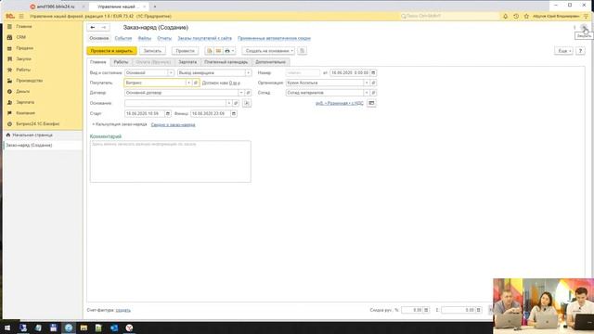594x334 pixels.
Task: Go back with the left arrow button
Action: click(x=93, y=27)
